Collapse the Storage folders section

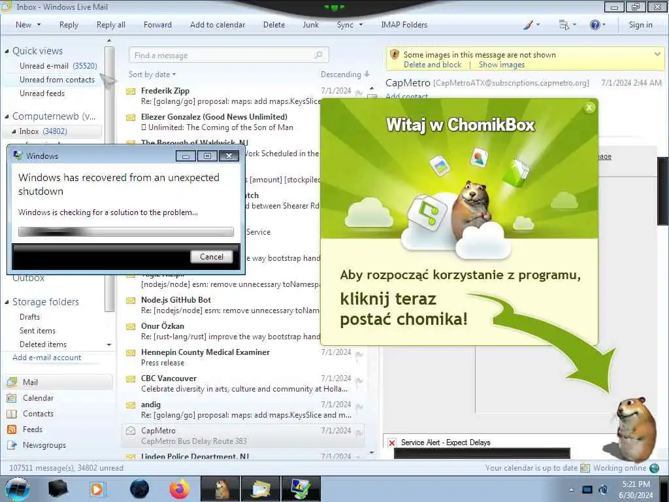[7, 302]
